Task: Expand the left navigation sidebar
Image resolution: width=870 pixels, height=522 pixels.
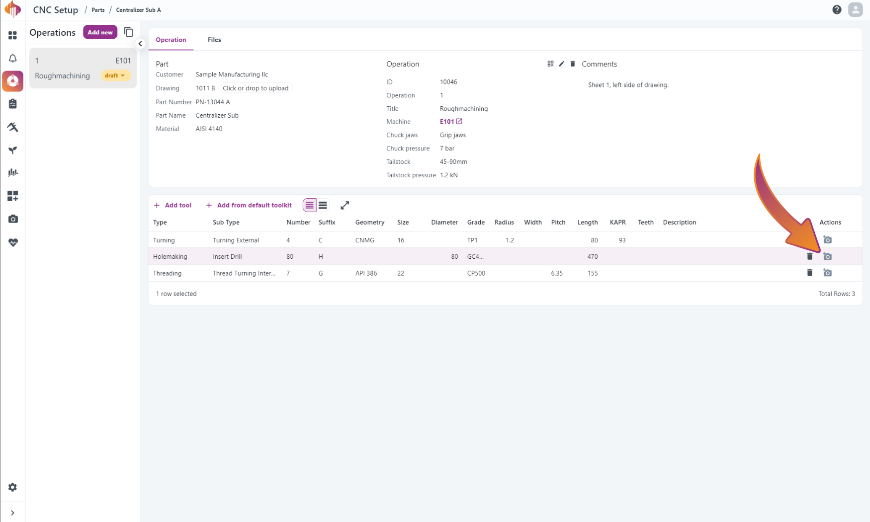Action: coord(12,513)
